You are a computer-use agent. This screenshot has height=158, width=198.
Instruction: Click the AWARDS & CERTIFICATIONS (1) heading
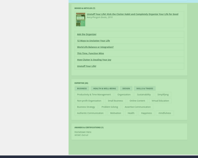[x=89, y=127]
